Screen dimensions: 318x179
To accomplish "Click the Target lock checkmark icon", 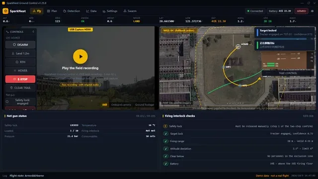I will [x=165, y=134].
